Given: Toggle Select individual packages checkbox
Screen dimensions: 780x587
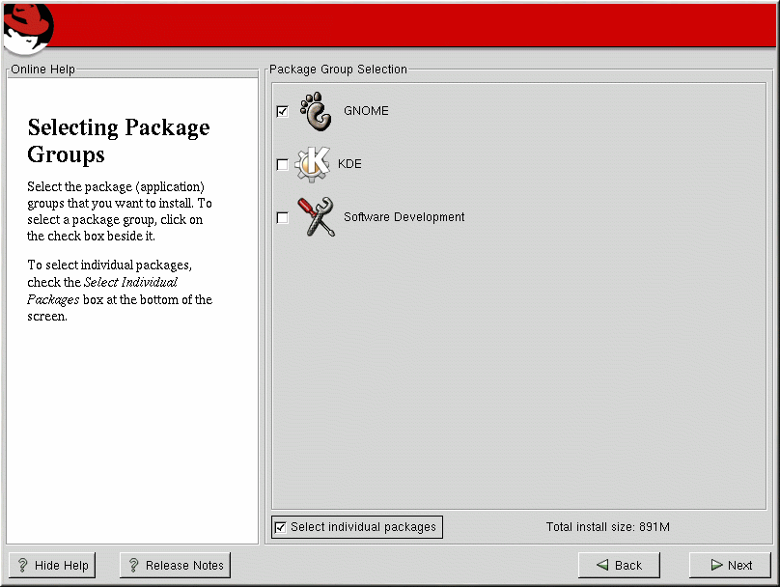Looking at the screenshot, I should click(281, 527).
